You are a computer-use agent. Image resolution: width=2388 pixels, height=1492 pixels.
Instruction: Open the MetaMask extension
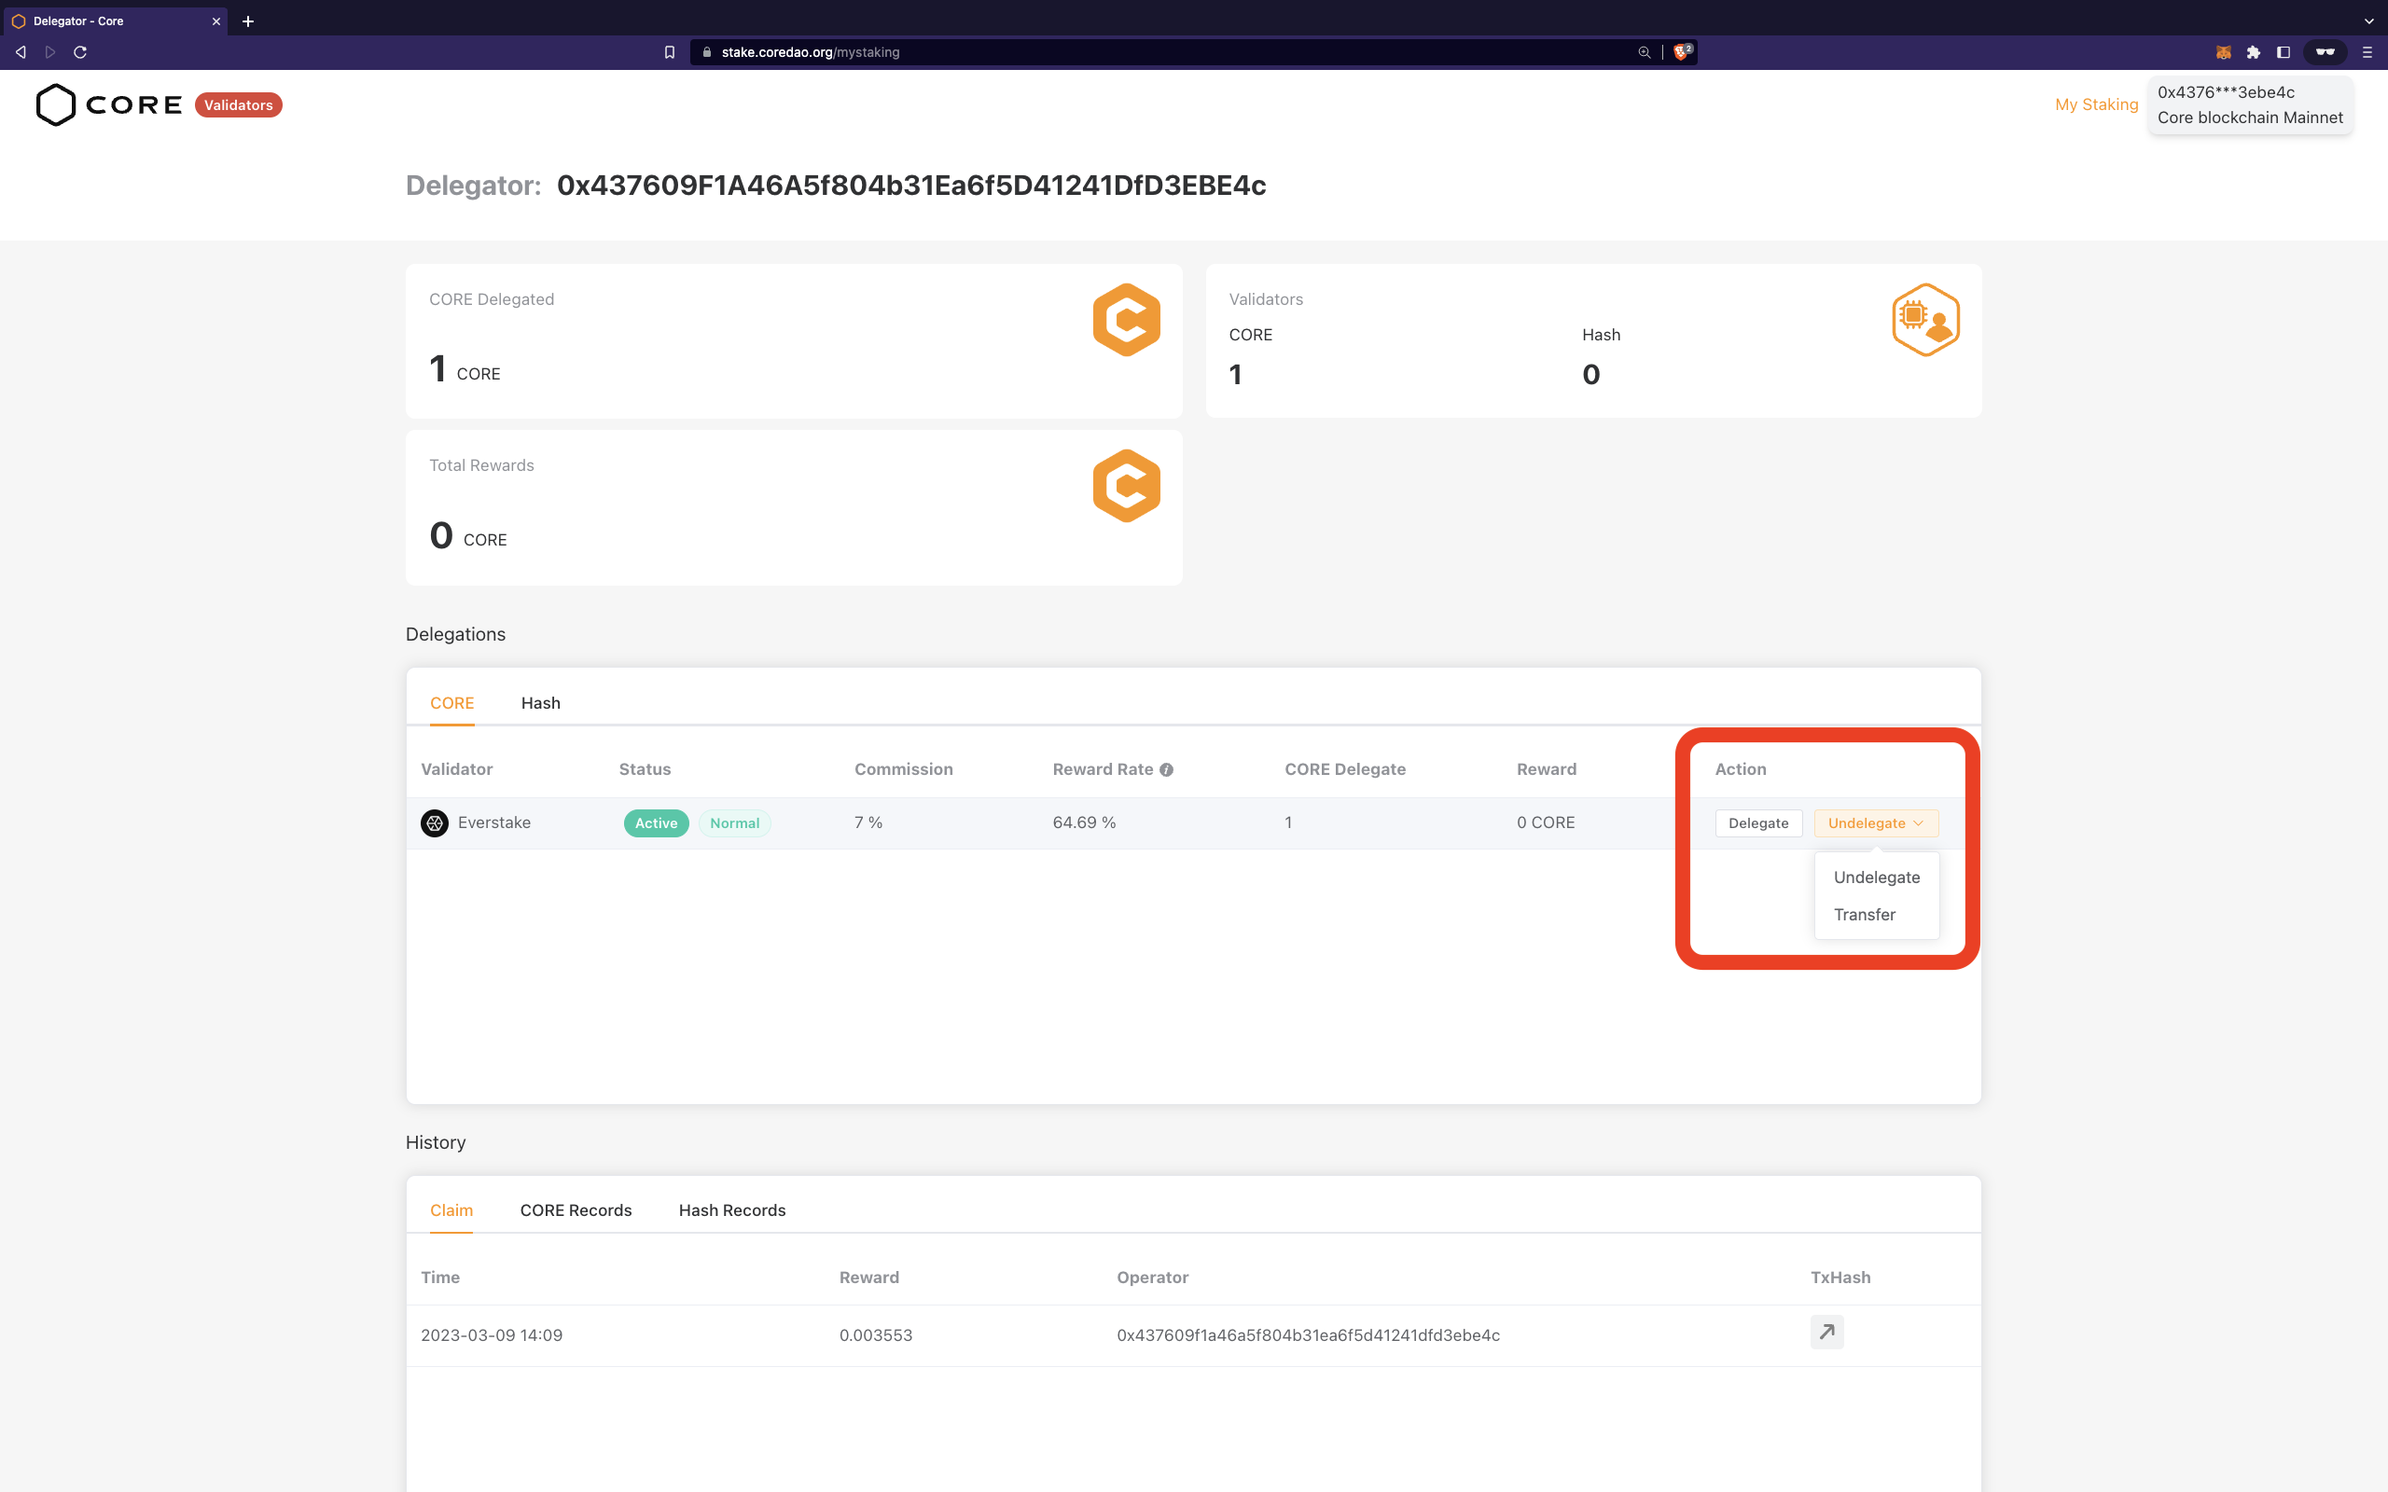(2224, 52)
